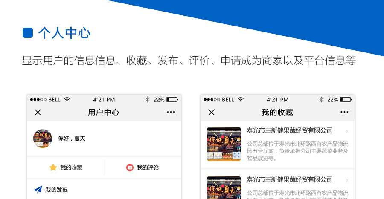Open the three-dot menu in 用户中心 header
The image size is (384, 199).
coord(171,112)
